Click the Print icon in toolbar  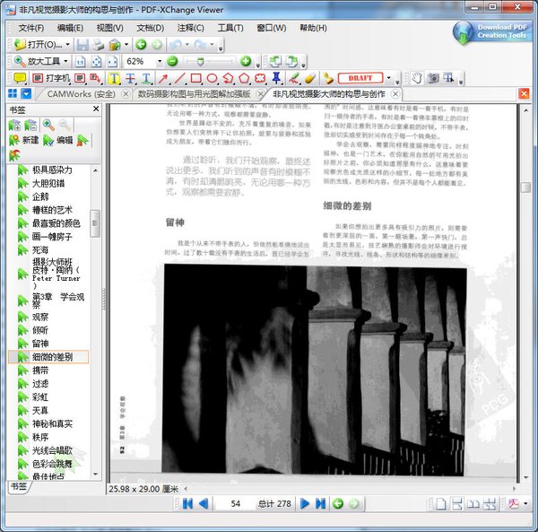[x=99, y=44]
